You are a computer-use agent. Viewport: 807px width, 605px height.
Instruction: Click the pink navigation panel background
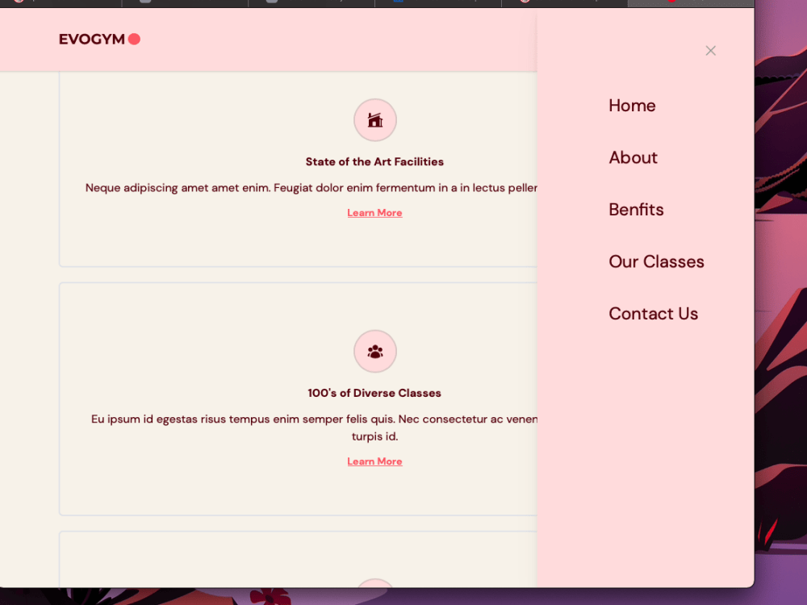pos(646,444)
